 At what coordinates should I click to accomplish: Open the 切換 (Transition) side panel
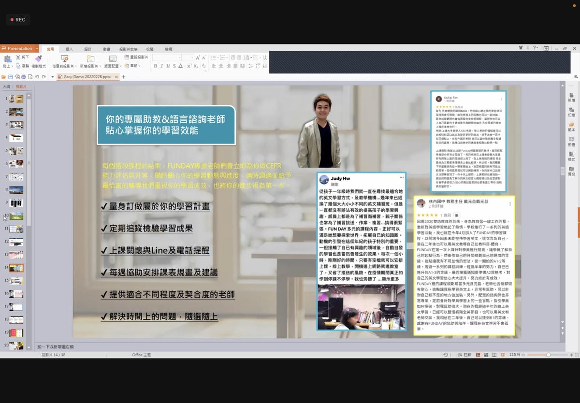point(571,112)
